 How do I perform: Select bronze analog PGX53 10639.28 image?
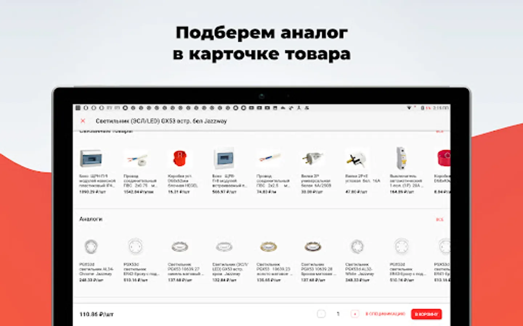pyautogui.click(x=313, y=247)
